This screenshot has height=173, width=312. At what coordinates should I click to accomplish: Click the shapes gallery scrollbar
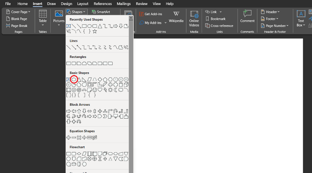coord(131,97)
